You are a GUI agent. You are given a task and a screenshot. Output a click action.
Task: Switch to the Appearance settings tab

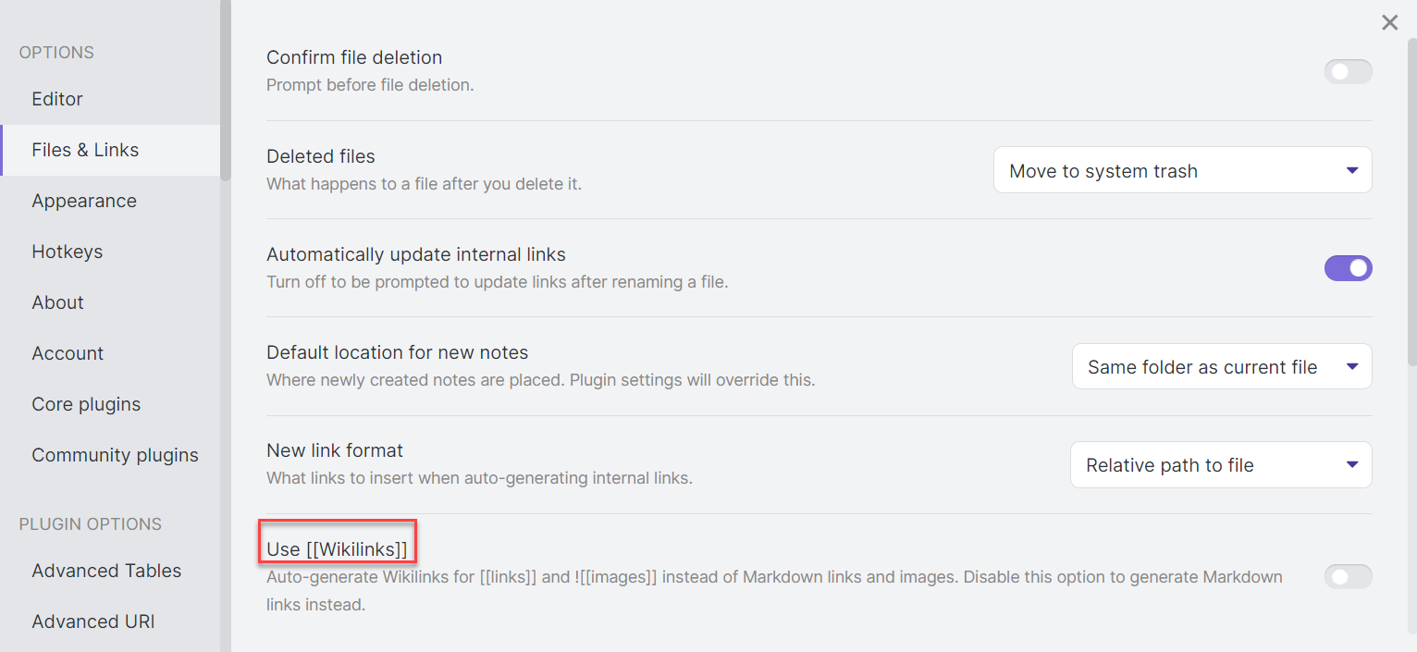[84, 201]
